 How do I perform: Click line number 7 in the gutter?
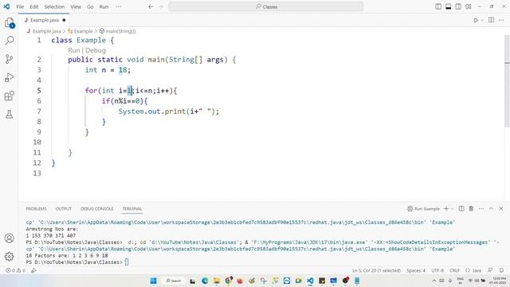click(39, 112)
